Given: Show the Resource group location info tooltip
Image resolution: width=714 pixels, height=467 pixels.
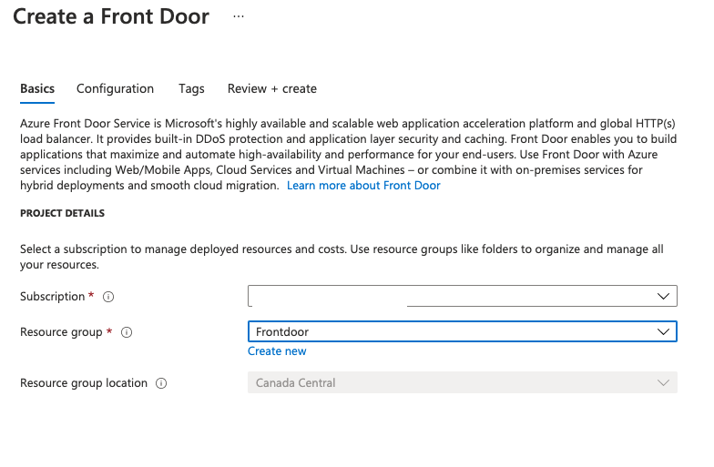Looking at the screenshot, I should 161,383.
